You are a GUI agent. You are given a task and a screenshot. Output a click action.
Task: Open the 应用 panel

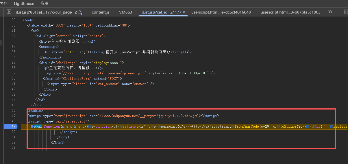tap(44, 3)
